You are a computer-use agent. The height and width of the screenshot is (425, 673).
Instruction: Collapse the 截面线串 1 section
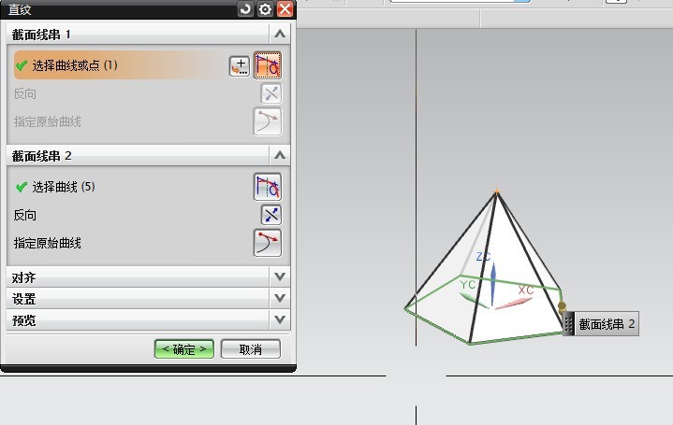pos(280,34)
